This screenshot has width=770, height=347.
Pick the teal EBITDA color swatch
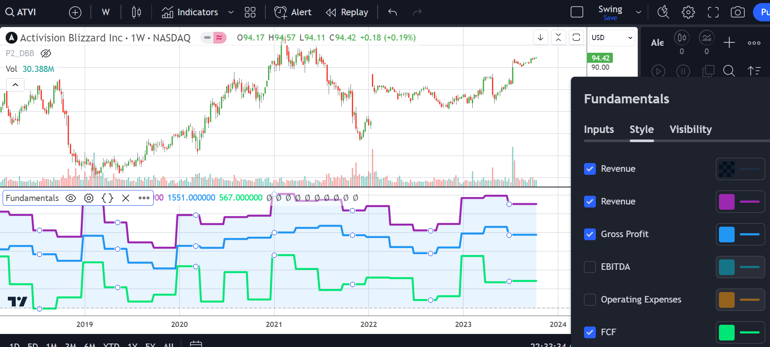coord(727,267)
